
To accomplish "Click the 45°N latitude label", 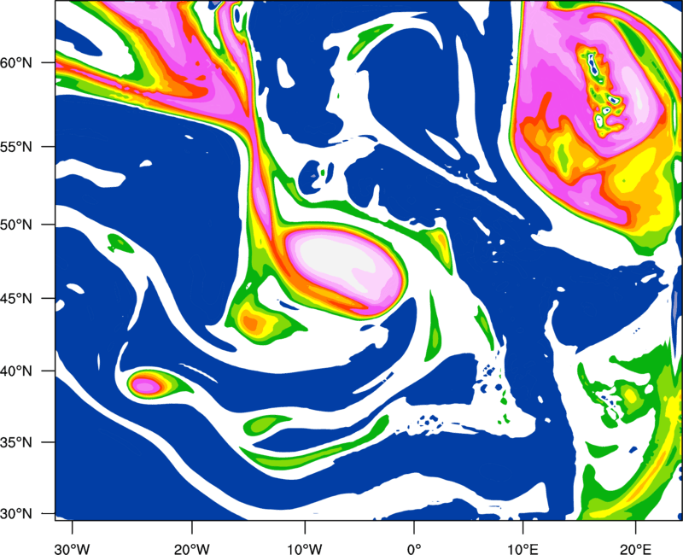I will point(16,298).
